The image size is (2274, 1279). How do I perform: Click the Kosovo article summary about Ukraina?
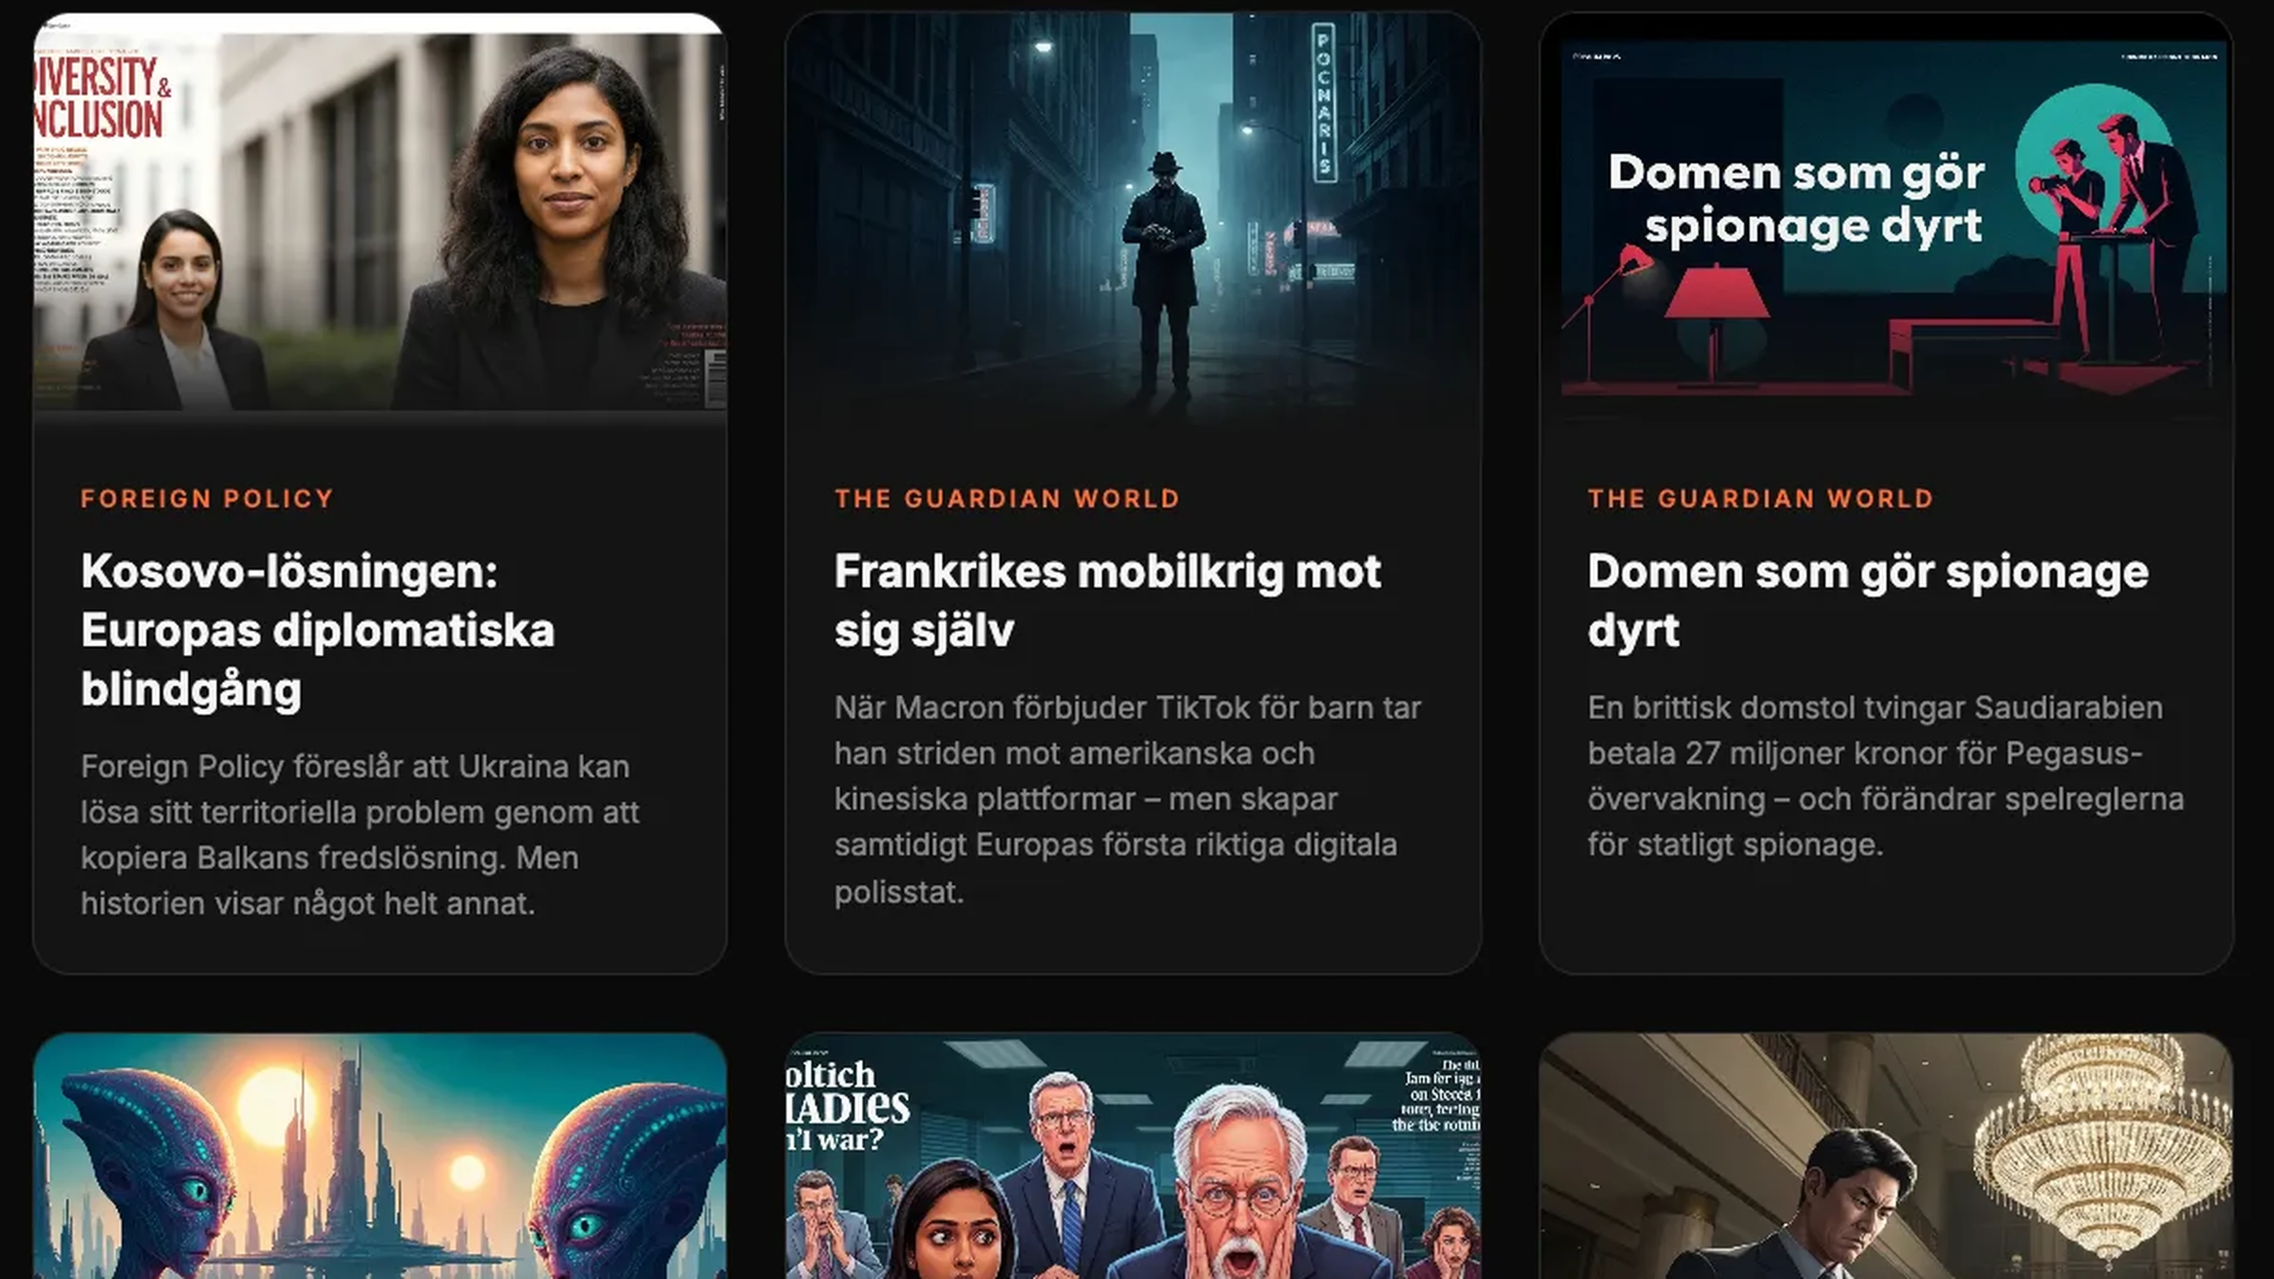pyautogui.click(x=360, y=835)
